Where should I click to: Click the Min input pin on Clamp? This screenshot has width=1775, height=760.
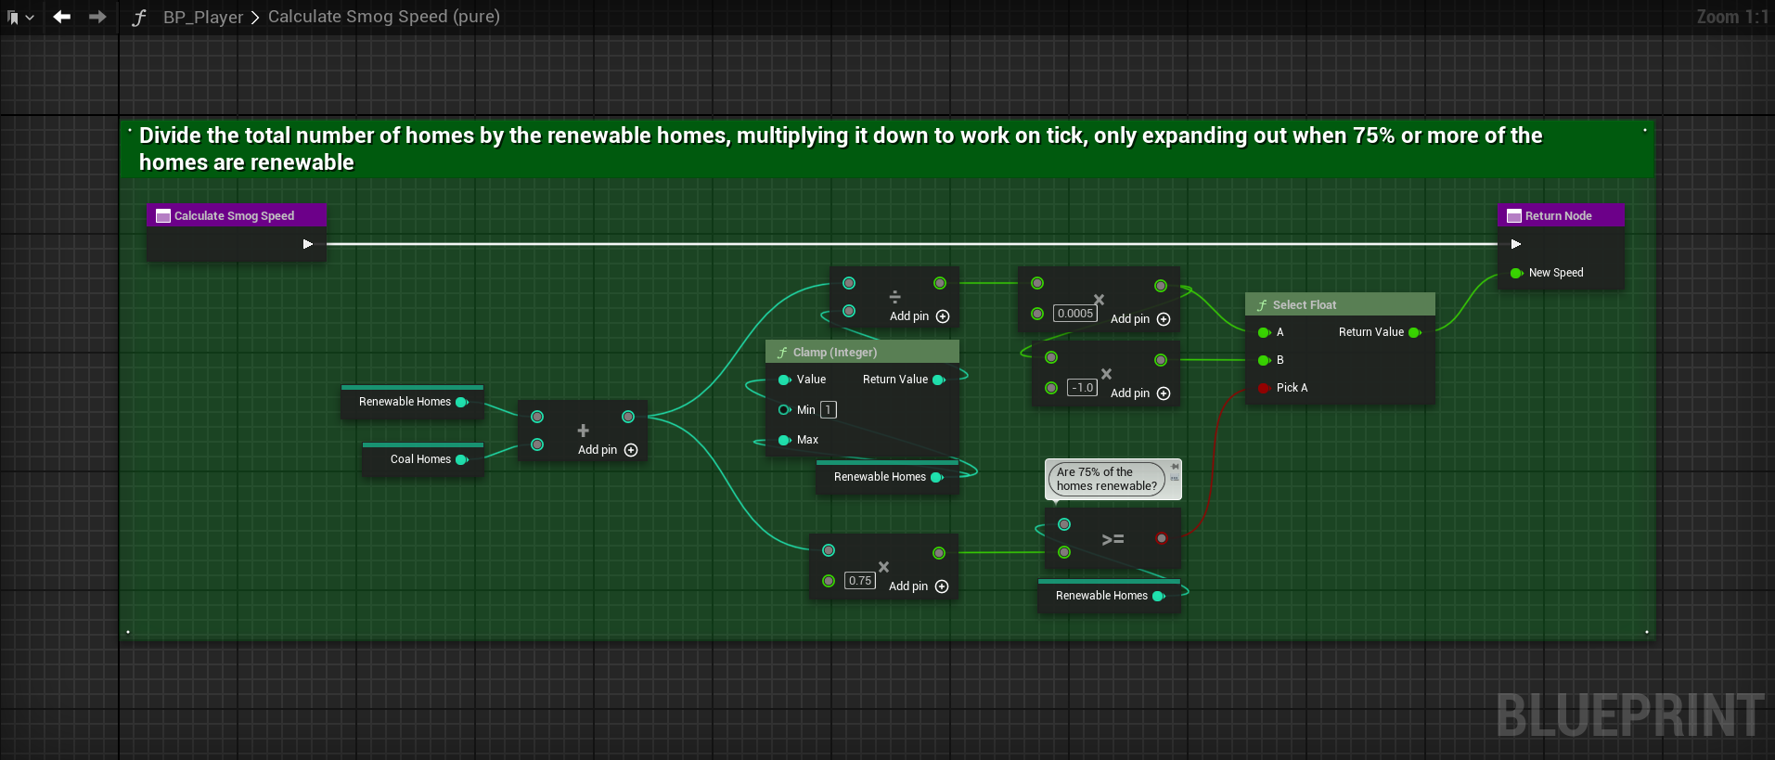coord(784,409)
